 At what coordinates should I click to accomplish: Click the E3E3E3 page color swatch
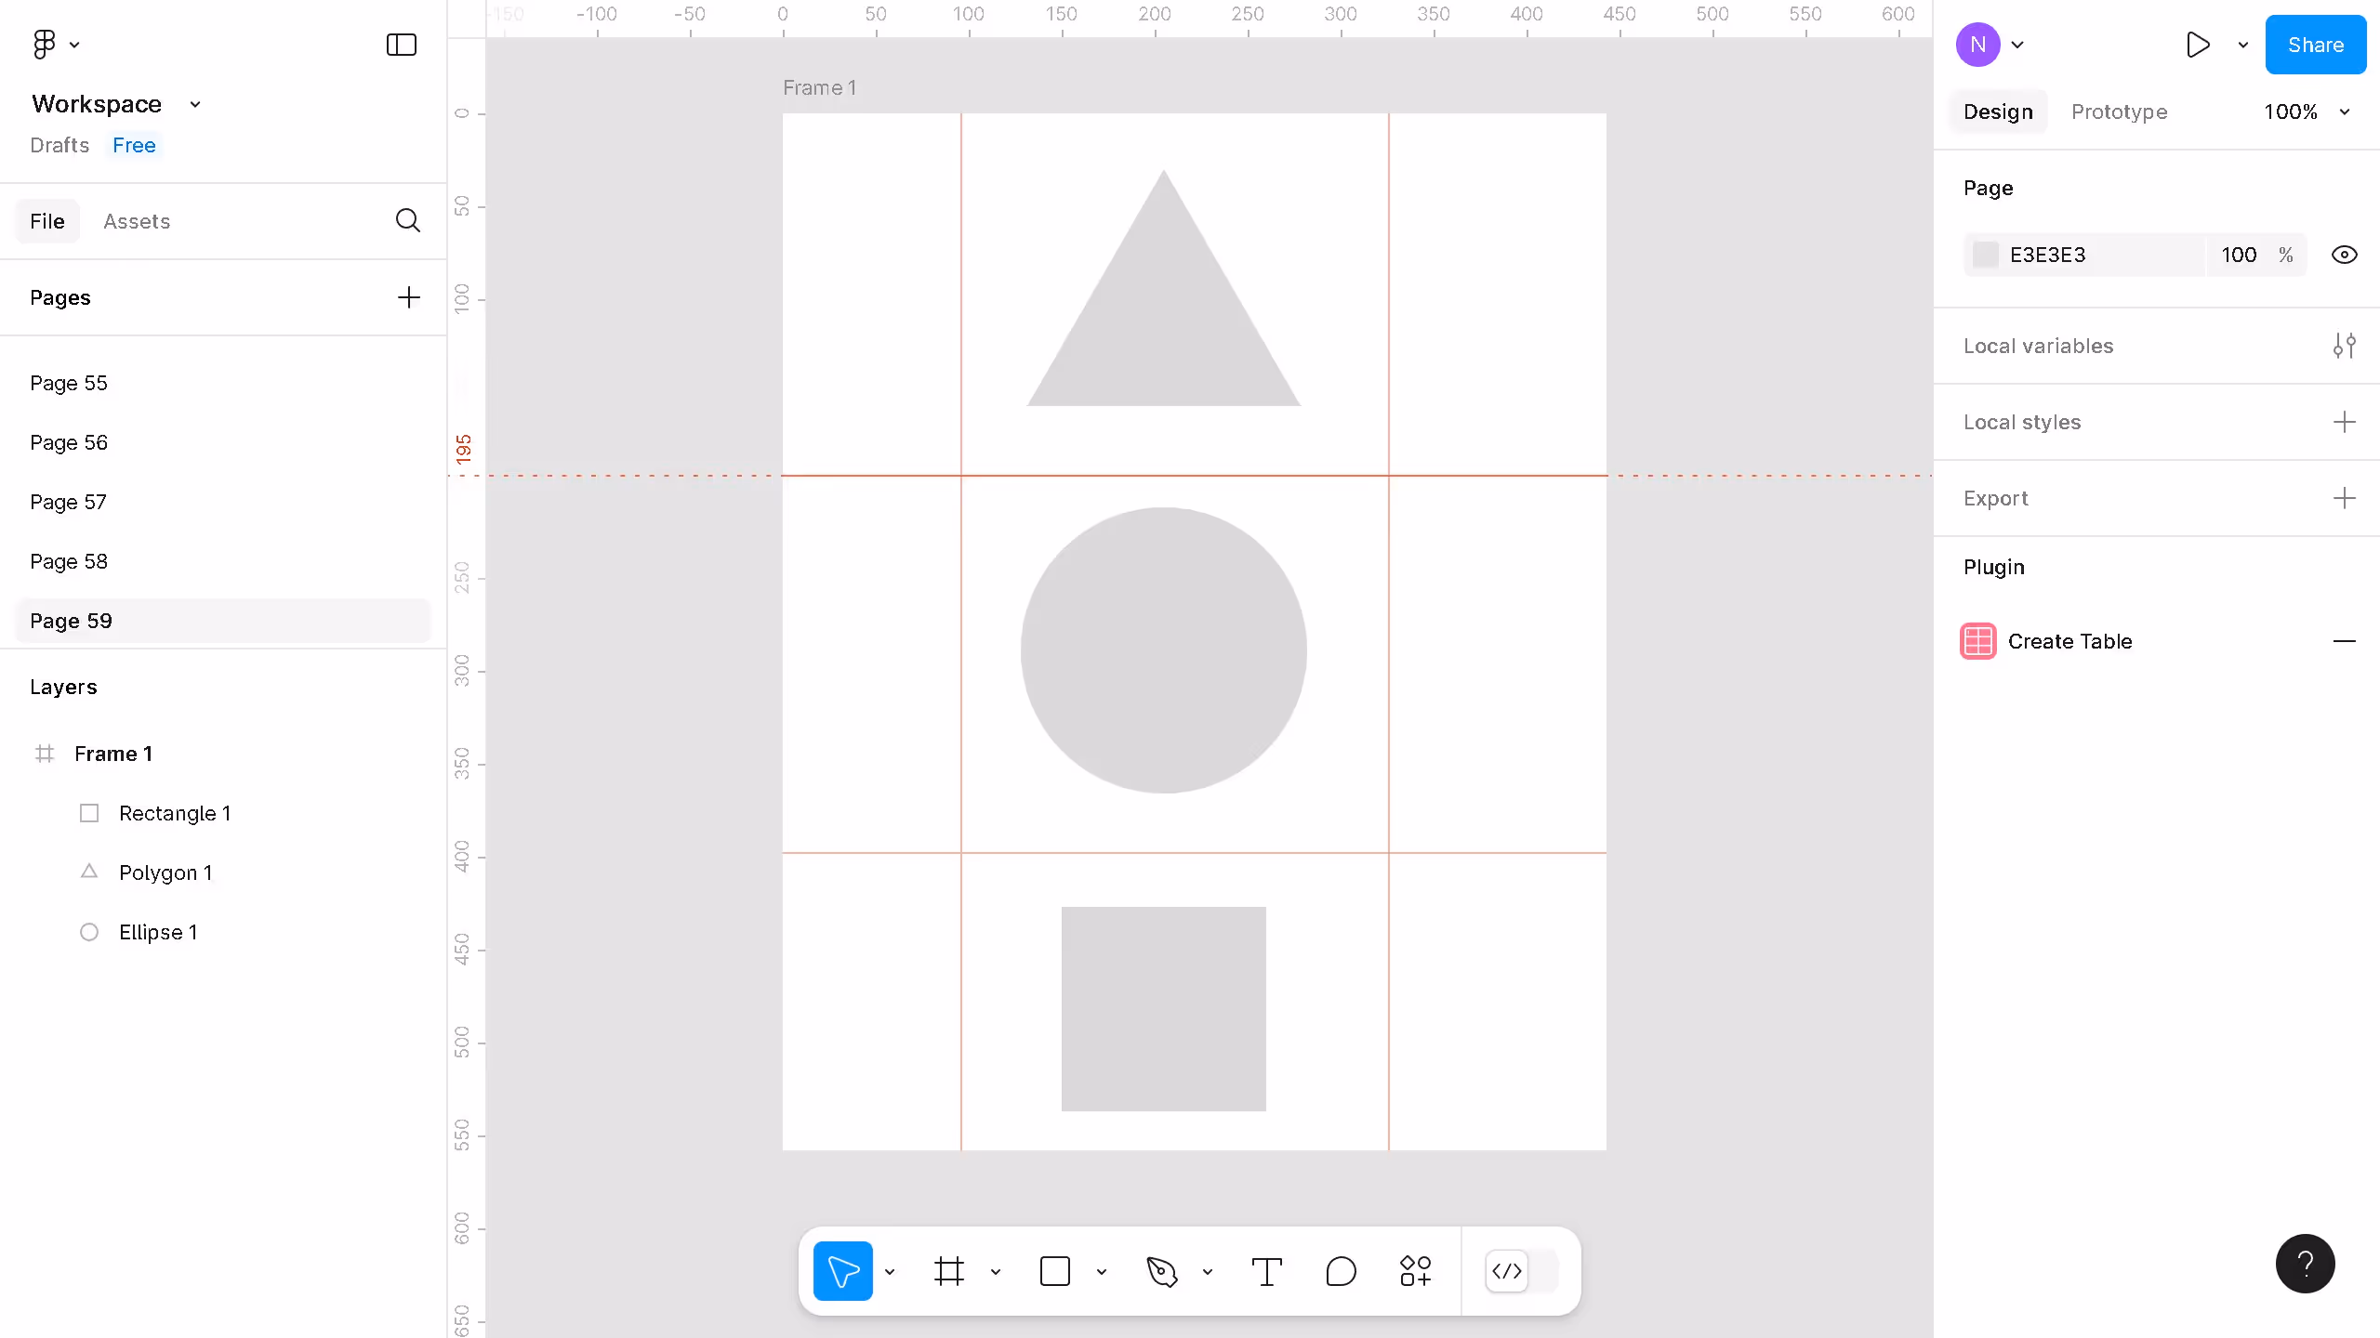[x=1986, y=255]
